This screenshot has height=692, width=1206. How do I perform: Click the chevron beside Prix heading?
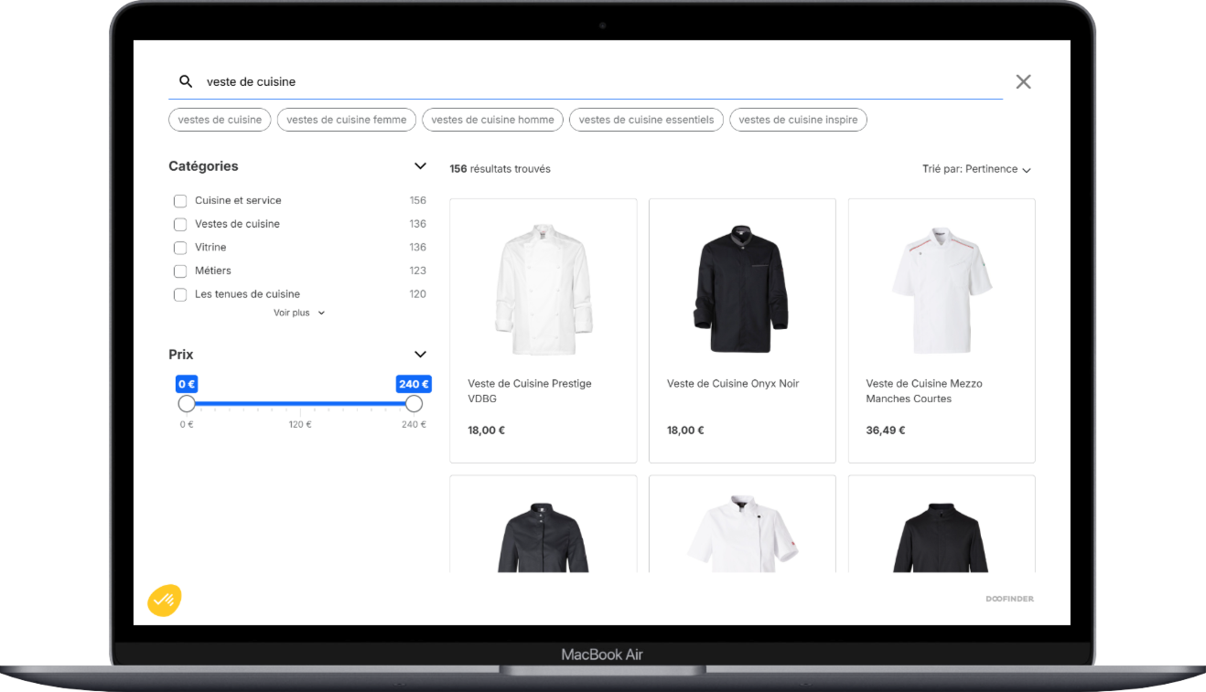pos(420,354)
